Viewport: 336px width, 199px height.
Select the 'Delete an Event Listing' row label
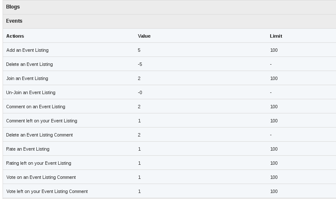pos(29,64)
